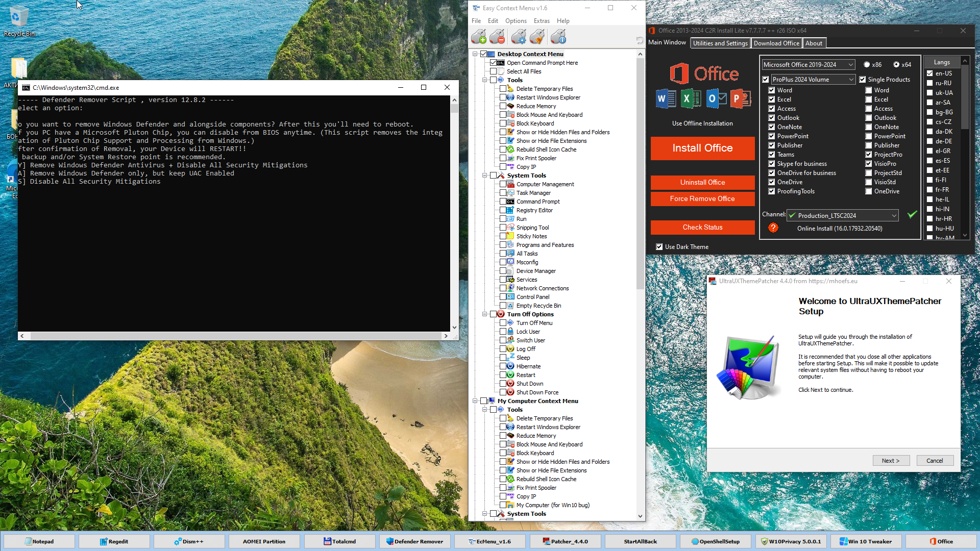The width and height of the screenshot is (980, 551).
Task: Open Patcher_4.4.0 from the bottom bar
Action: coord(565,541)
